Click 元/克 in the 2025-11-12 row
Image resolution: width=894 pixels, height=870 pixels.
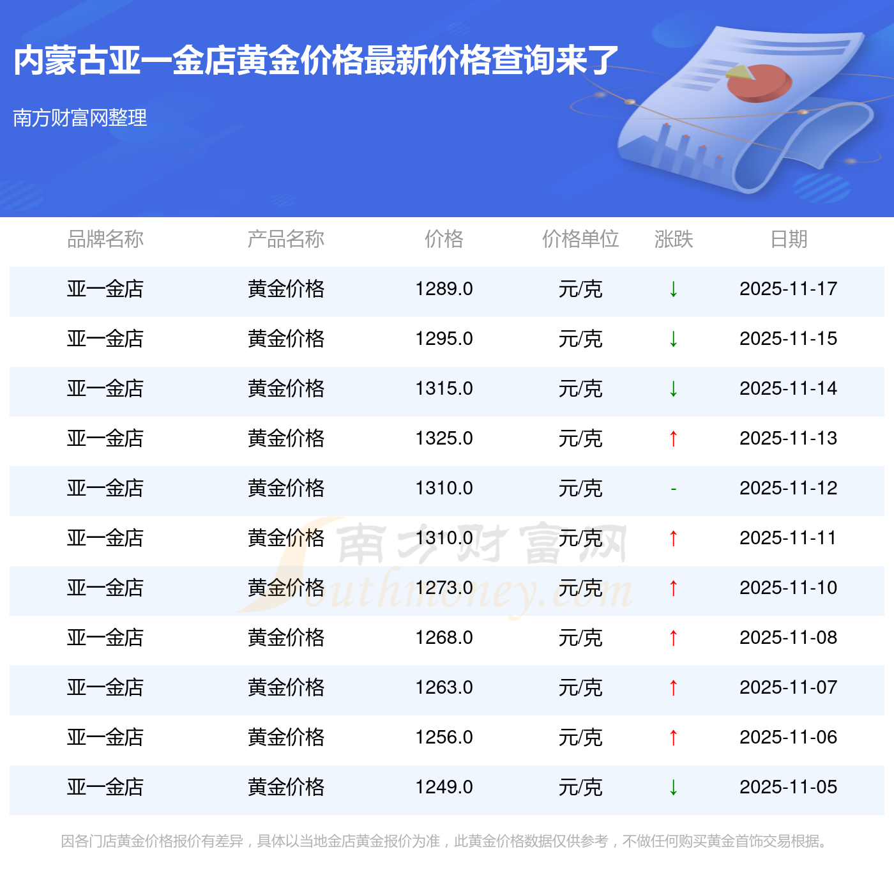pos(580,488)
